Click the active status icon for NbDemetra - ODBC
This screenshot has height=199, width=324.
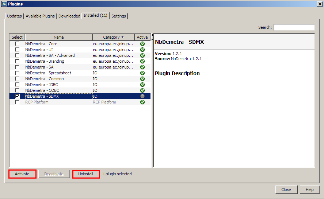[x=142, y=90]
